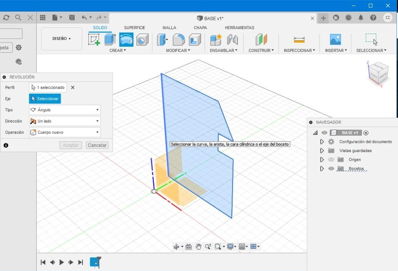Hide the Bocetos folder via eye
Screen dimensions: 398x271
pyautogui.click(x=331, y=168)
